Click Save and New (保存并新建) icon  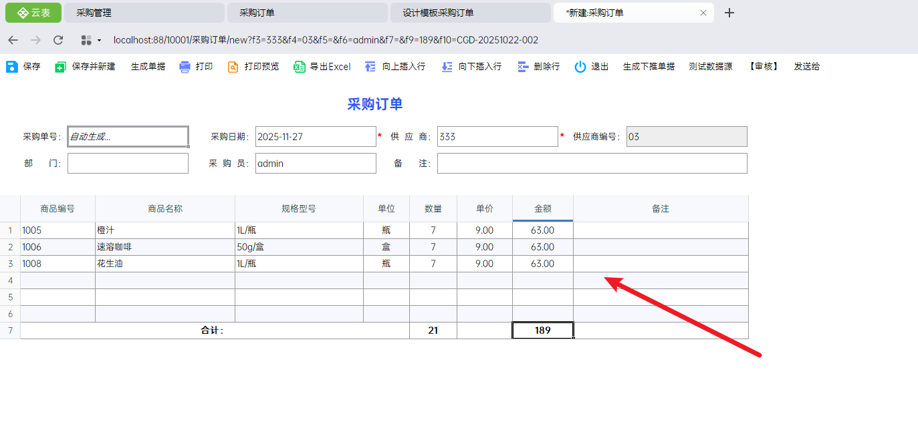61,67
